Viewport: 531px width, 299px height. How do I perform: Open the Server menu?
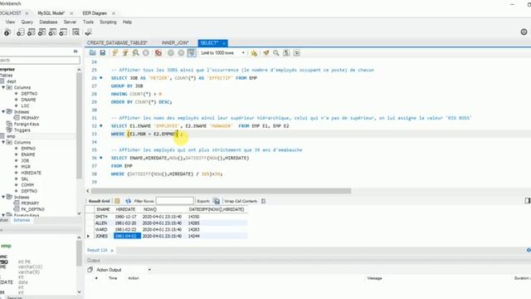(70, 22)
